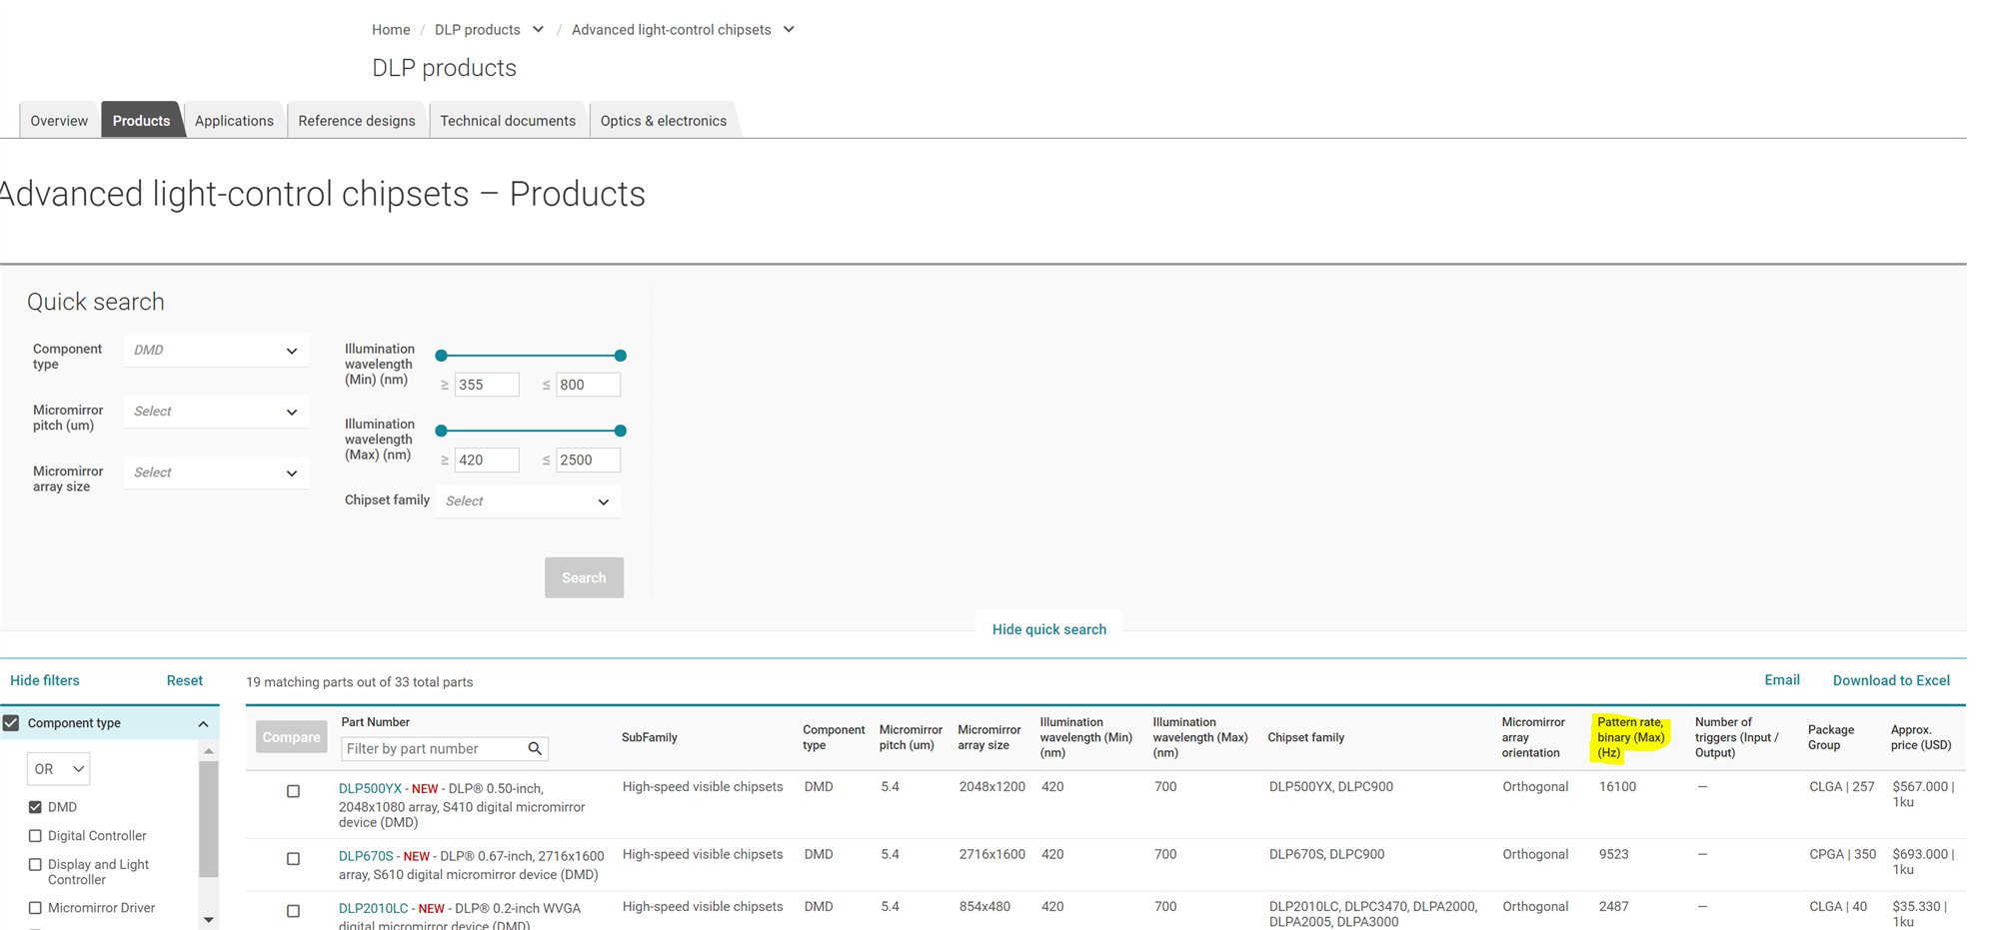Focus the 2500 maximum wavelength upper-bound field
The image size is (1999, 930).
pyautogui.click(x=588, y=460)
